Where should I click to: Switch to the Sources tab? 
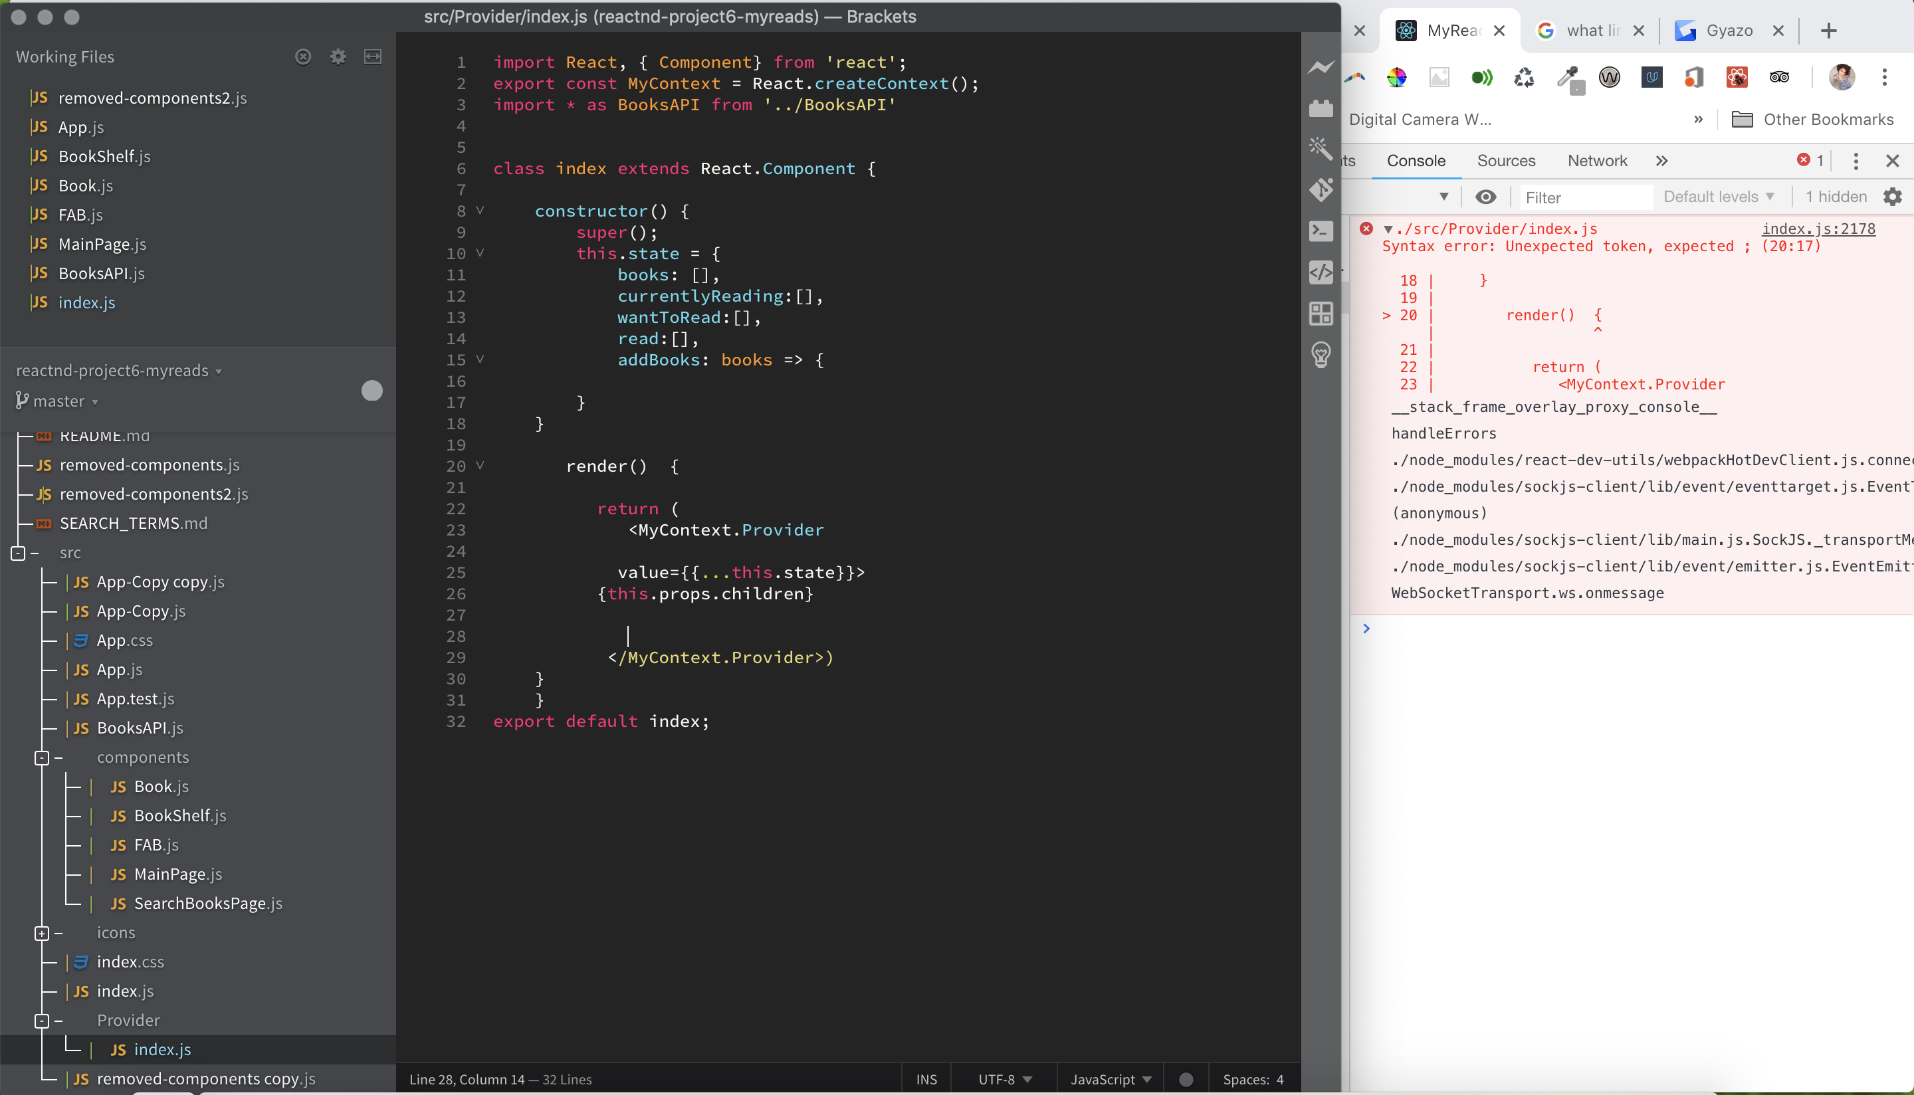tap(1506, 160)
